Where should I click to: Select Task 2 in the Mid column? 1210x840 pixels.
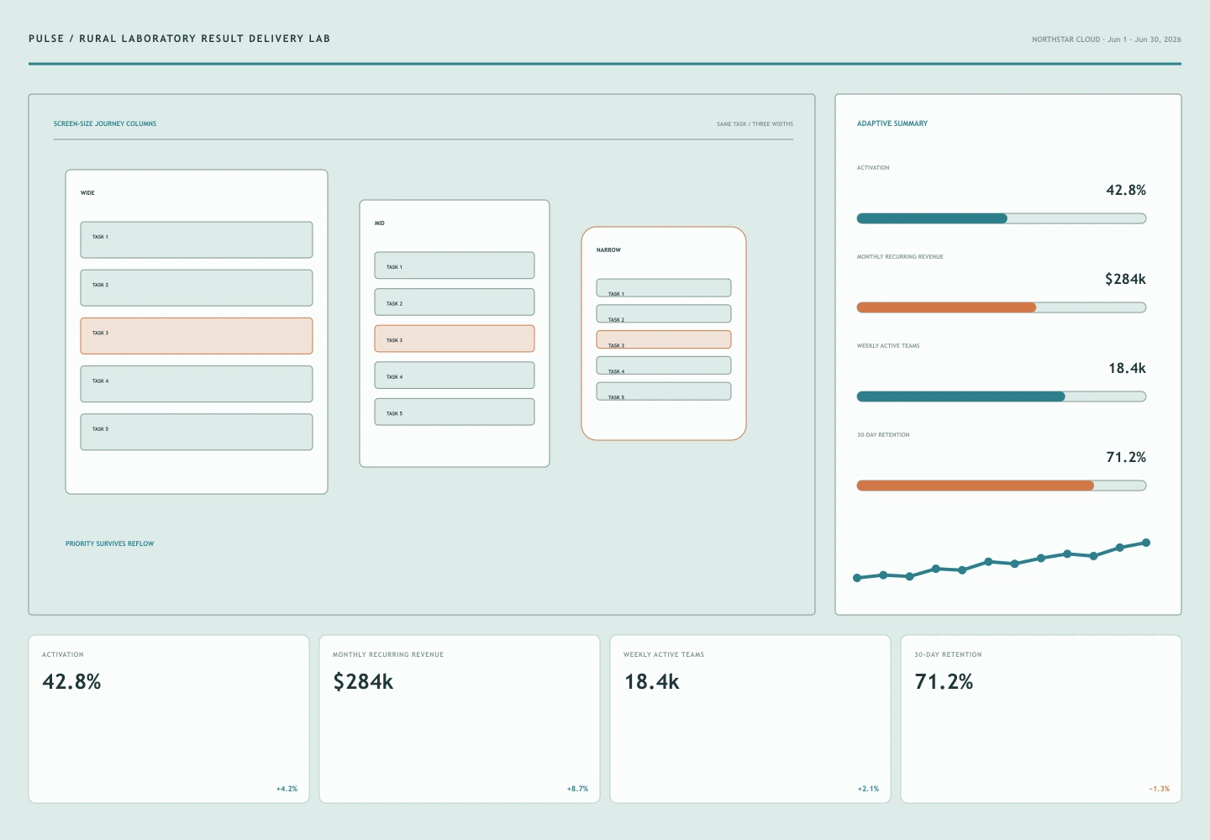455,302
